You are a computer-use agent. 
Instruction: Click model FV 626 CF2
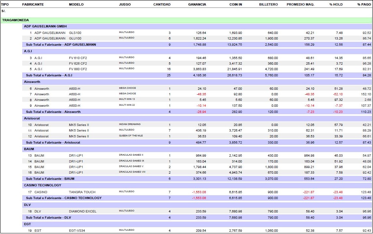78,64
